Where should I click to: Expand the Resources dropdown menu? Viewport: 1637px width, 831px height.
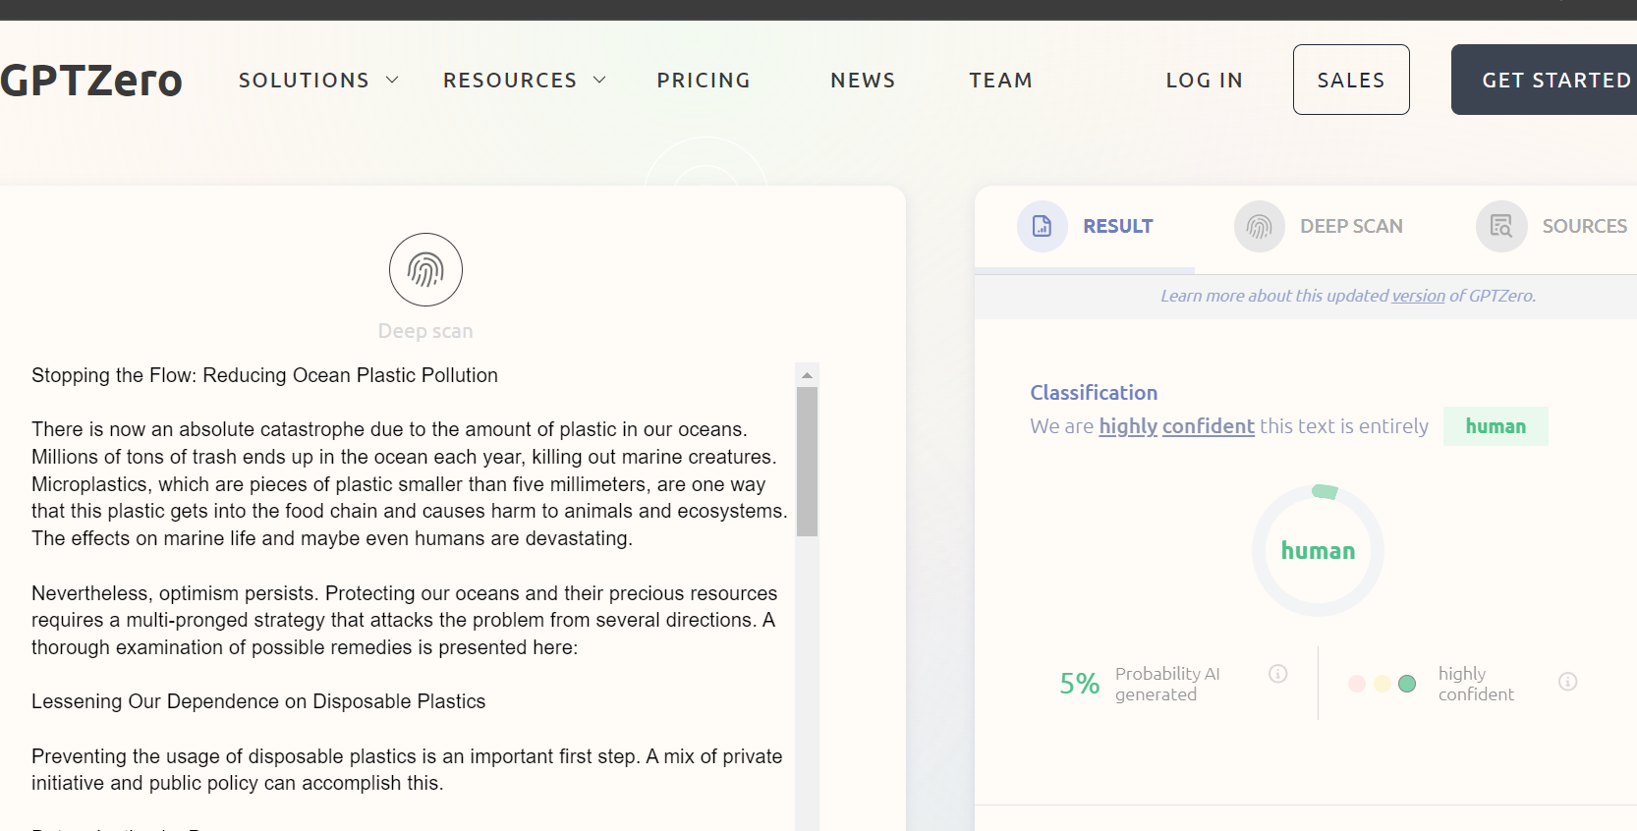pos(524,80)
